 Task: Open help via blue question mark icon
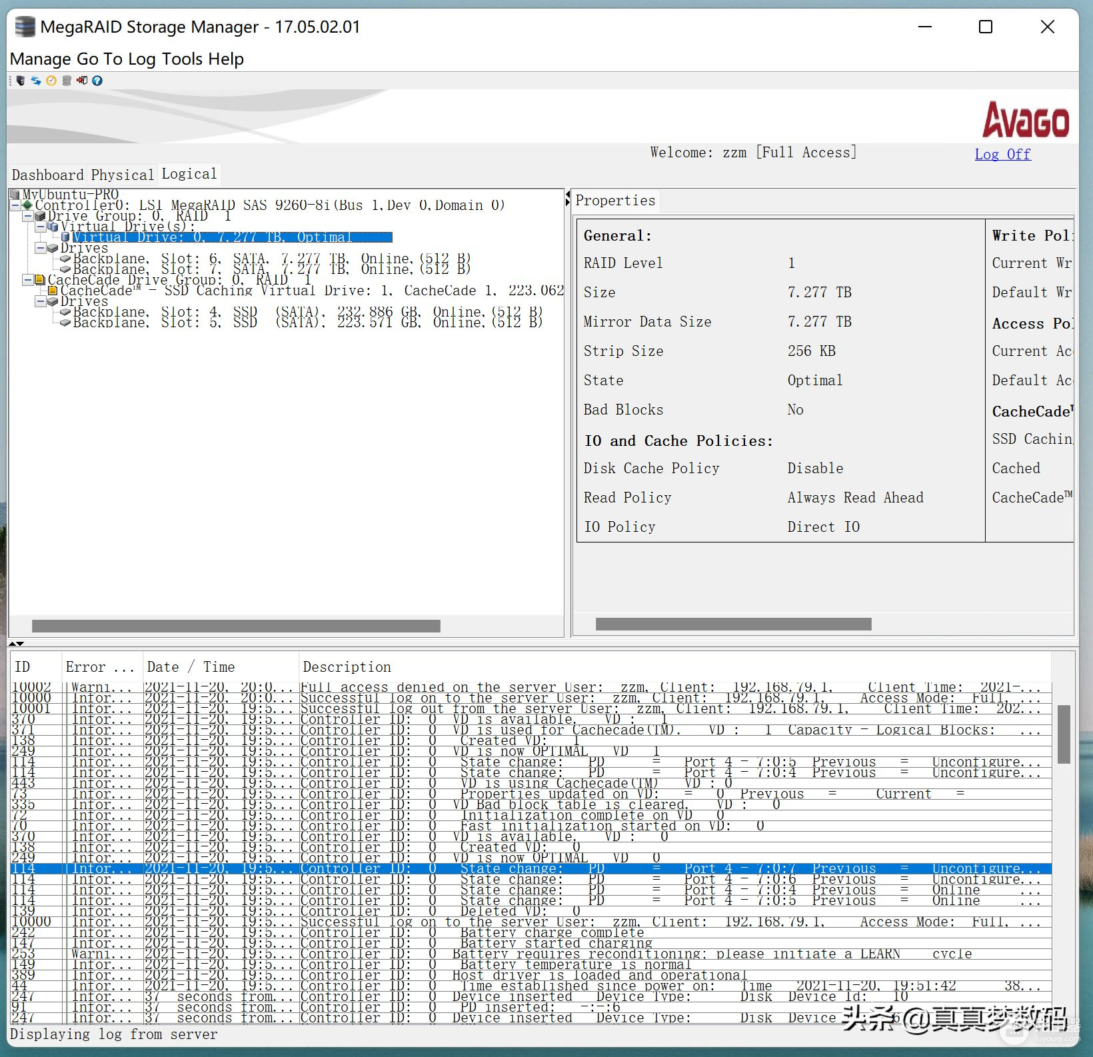pos(97,81)
